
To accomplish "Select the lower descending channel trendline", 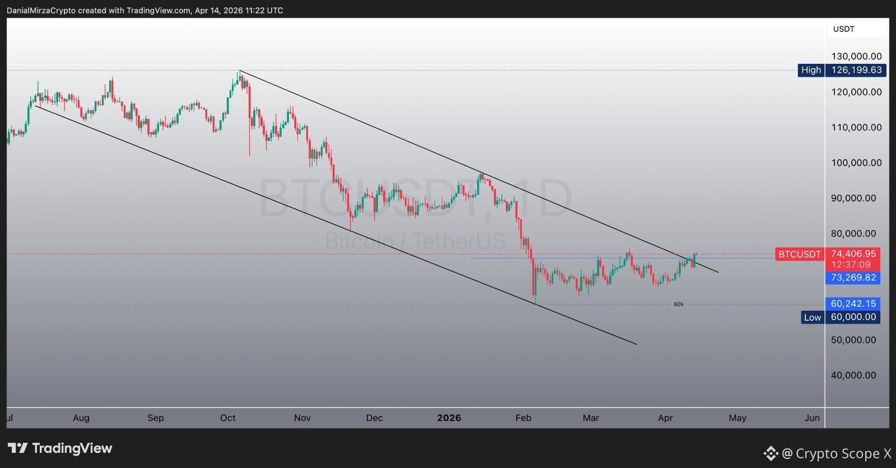I will 336,224.
